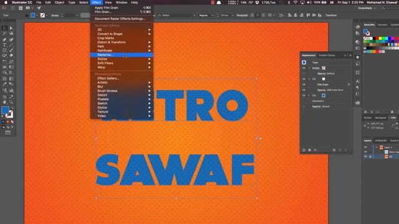This screenshot has height=224, width=399.
Task: Select the Gradient tool
Action: 11,79
